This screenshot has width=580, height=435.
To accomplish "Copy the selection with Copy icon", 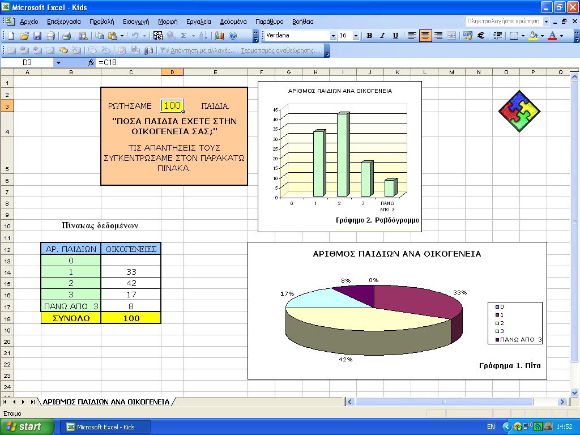I will tap(99, 36).
